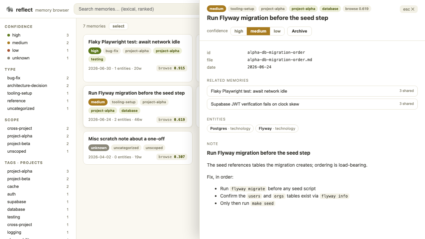Click the Flyway technology entity chip
The image size is (425, 239).
277,128
